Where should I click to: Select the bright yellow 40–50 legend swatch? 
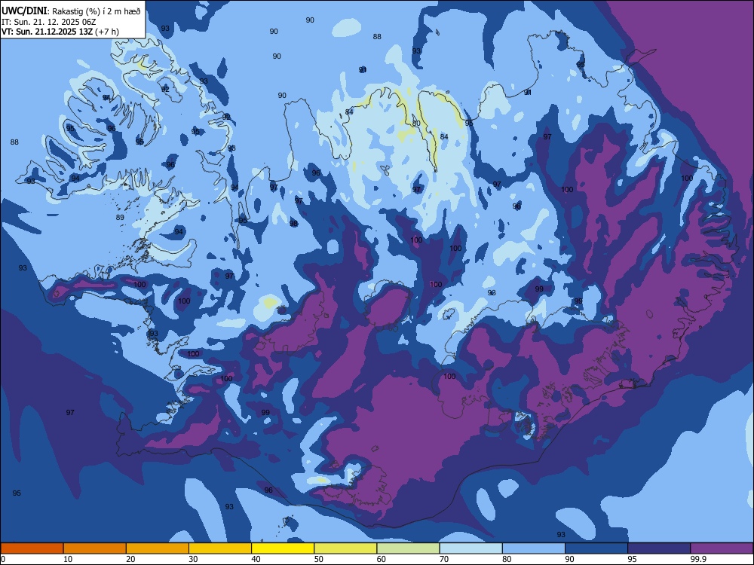(x=283, y=548)
